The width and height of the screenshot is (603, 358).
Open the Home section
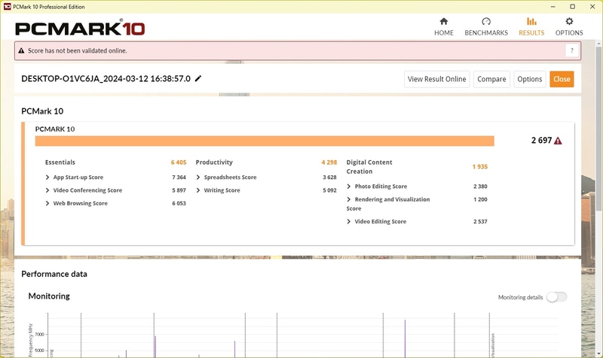point(443,27)
